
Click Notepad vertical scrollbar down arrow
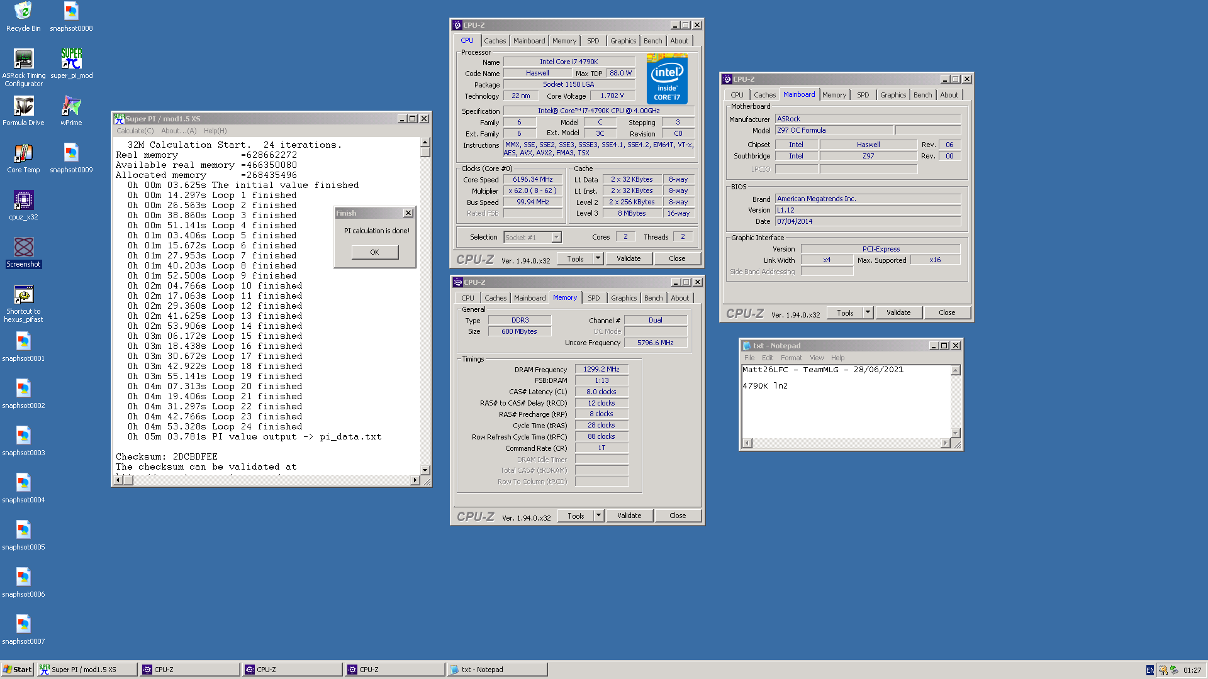956,433
